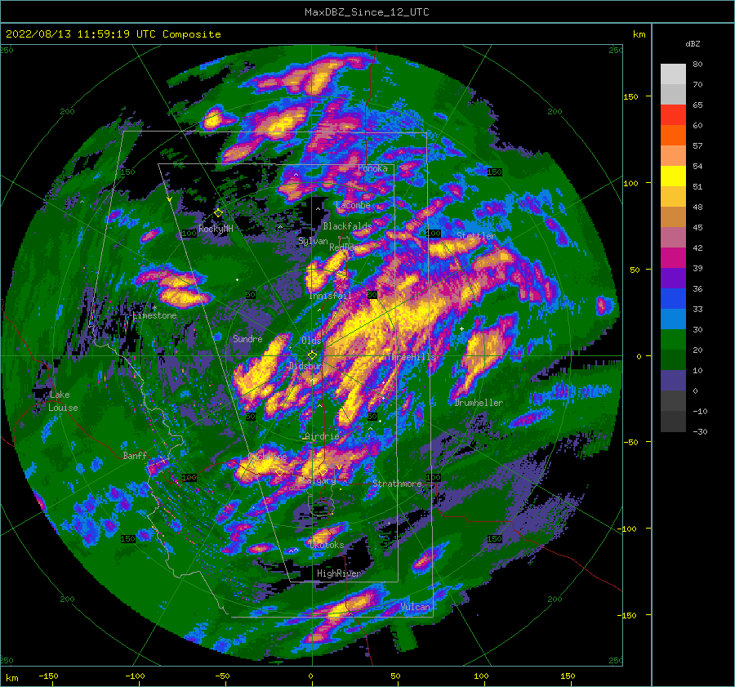
Task: Select the magenta 39-42 dBZ legend swatch
Action: click(673, 258)
